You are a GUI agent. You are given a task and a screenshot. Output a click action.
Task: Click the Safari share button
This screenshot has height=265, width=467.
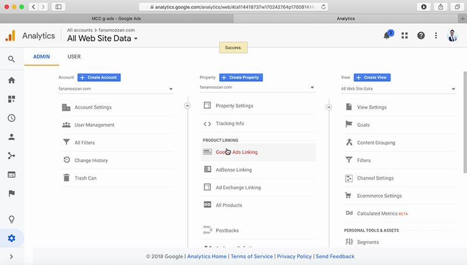(441, 6)
